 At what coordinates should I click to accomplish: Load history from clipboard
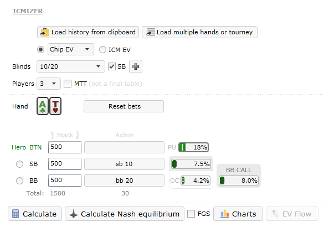click(x=88, y=32)
